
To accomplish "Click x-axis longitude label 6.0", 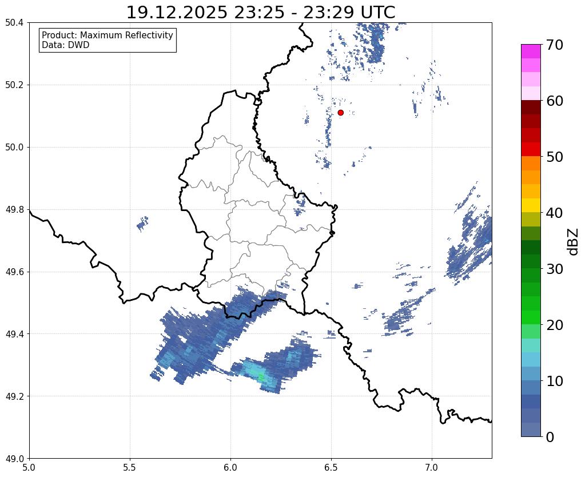I will pos(230,467).
